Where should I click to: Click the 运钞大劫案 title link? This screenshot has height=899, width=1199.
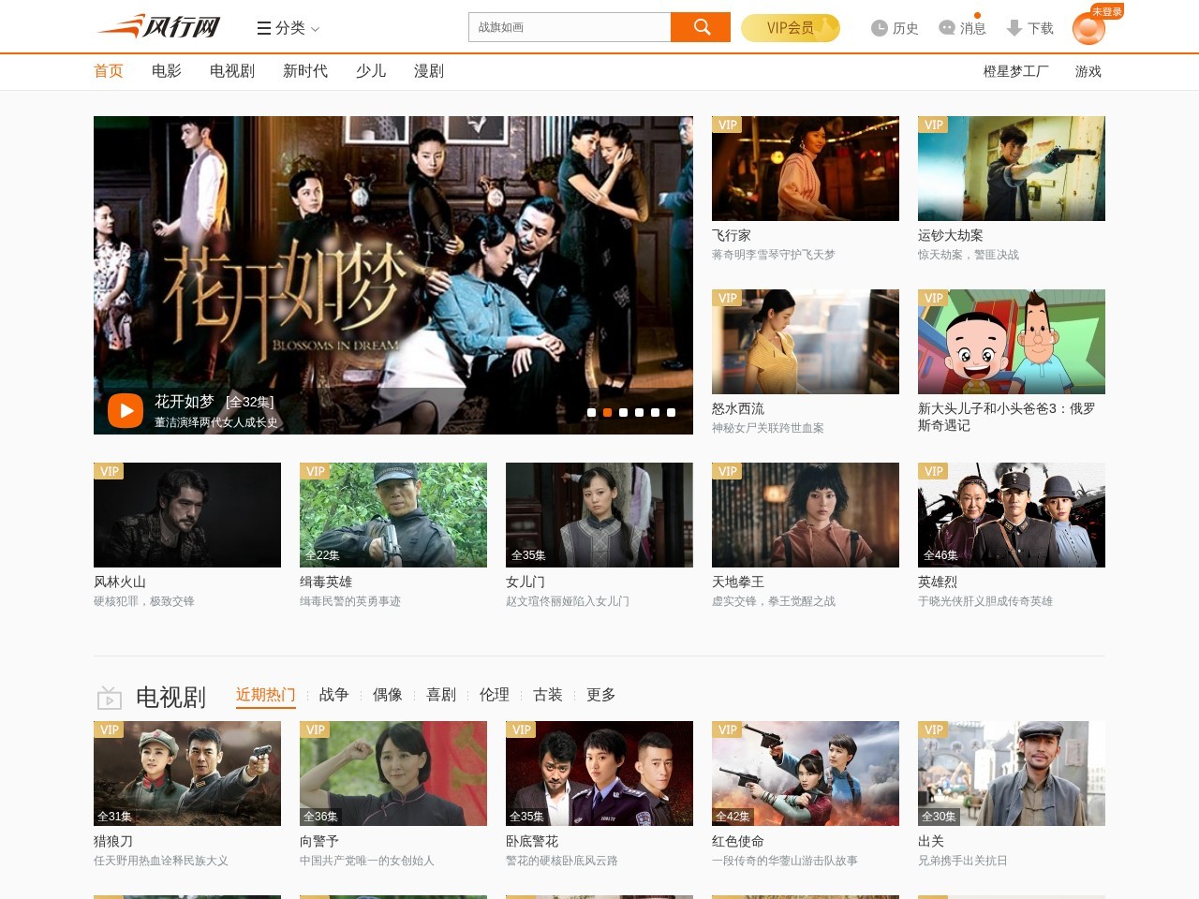tap(951, 236)
